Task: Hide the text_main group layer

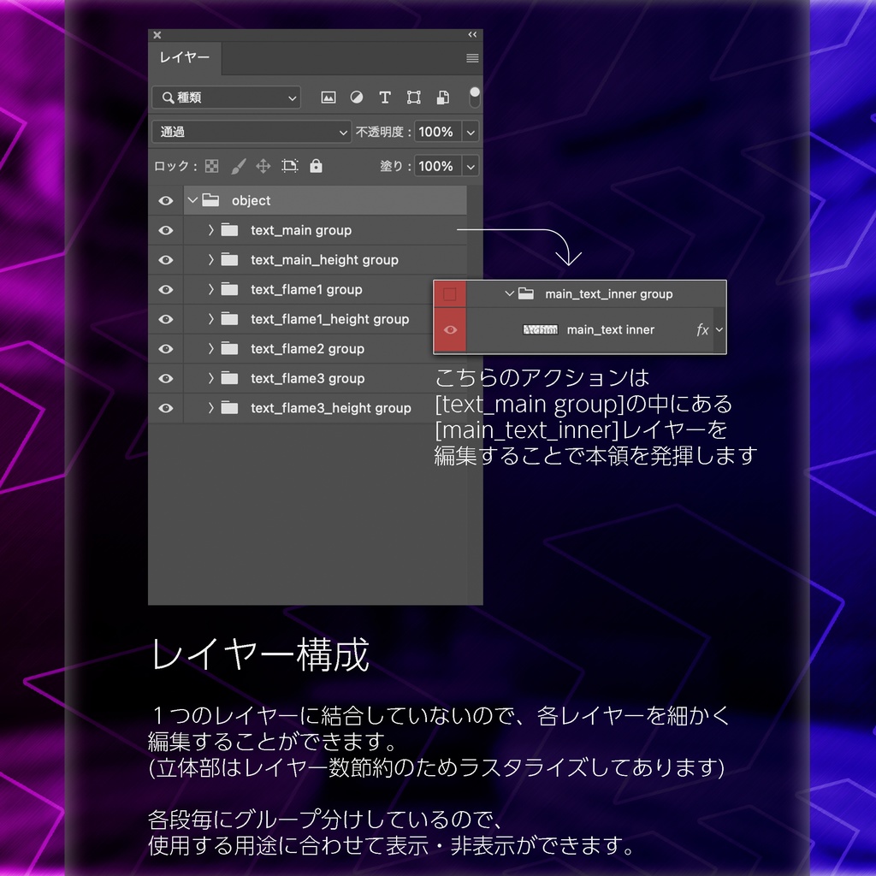Action: pyautogui.click(x=165, y=230)
